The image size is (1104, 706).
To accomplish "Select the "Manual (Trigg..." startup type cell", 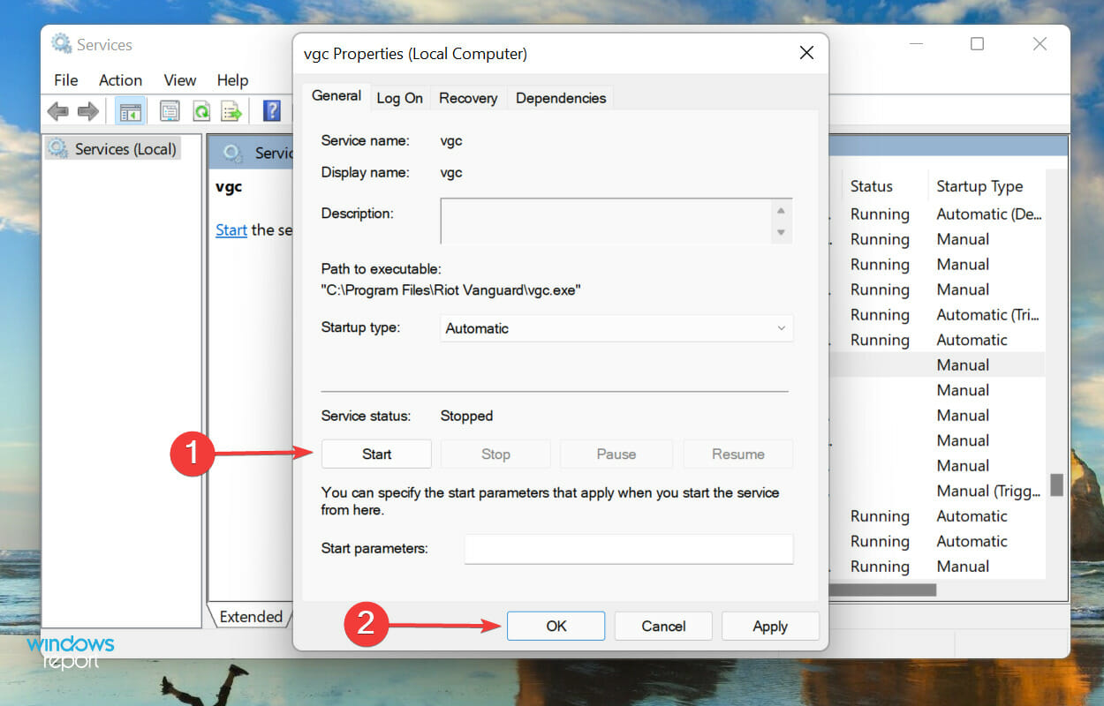I will 989,491.
